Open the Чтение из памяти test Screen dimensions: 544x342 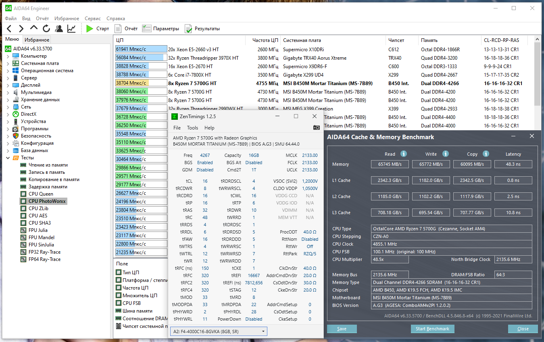point(48,165)
